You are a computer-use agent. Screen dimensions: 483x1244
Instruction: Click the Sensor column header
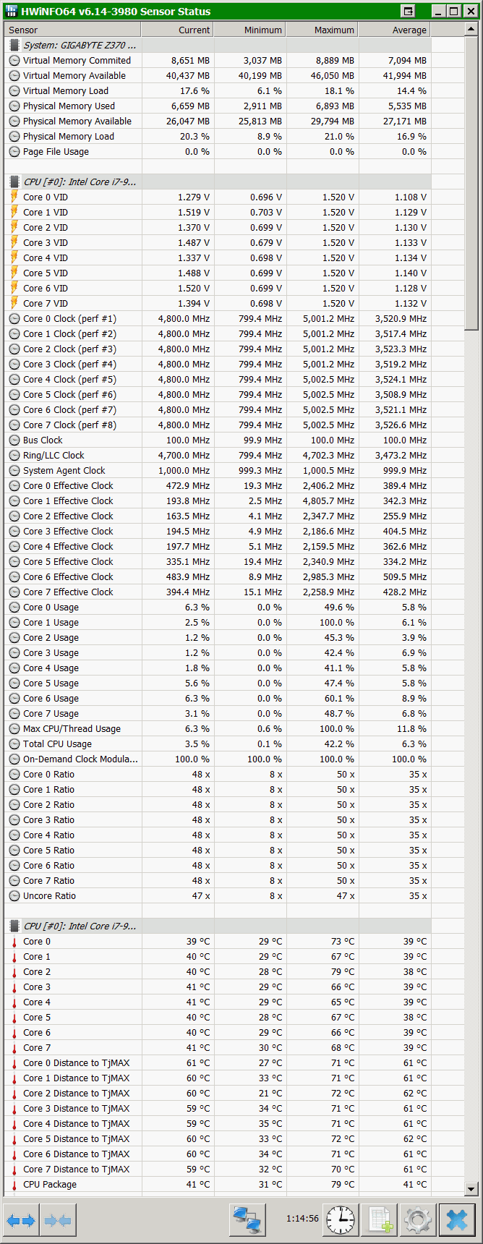tap(72, 30)
